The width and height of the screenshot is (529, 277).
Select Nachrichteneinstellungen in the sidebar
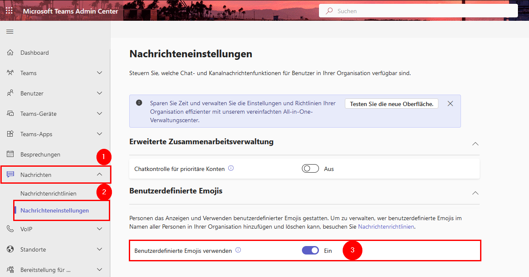tap(55, 210)
